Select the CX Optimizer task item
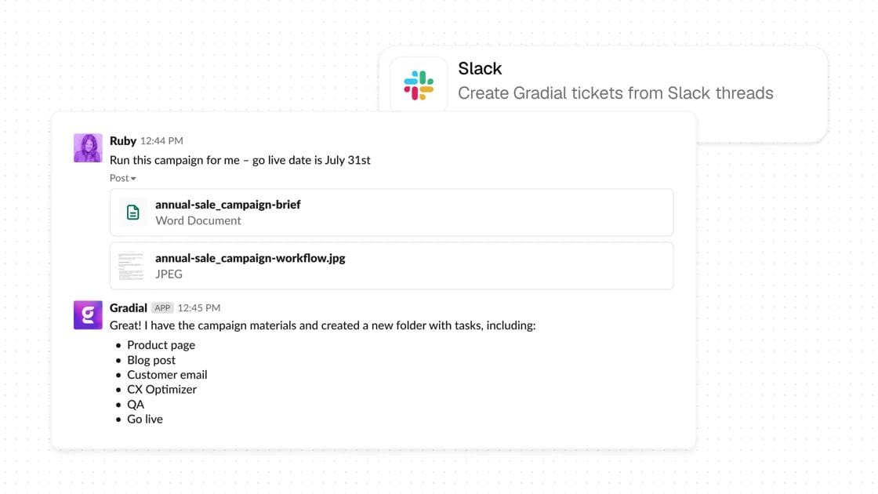Image resolution: width=878 pixels, height=494 pixels. [161, 389]
